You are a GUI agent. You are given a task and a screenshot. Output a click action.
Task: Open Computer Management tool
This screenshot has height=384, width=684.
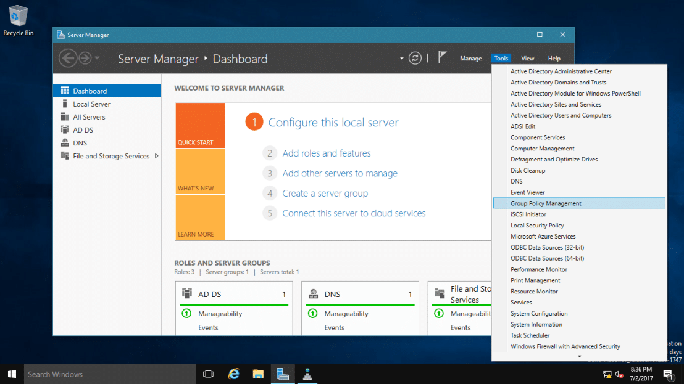[579, 149]
